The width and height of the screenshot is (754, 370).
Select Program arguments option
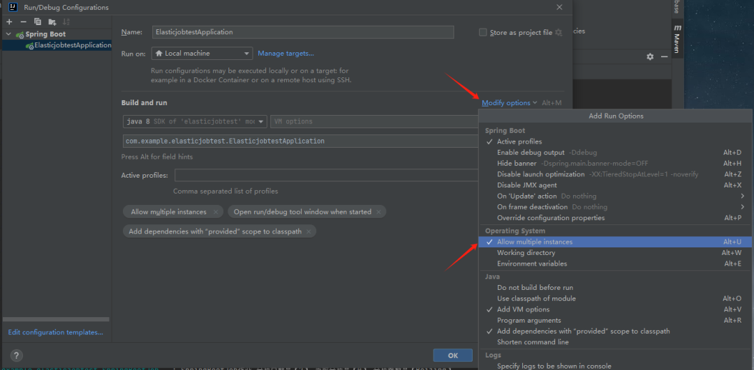pos(615,320)
